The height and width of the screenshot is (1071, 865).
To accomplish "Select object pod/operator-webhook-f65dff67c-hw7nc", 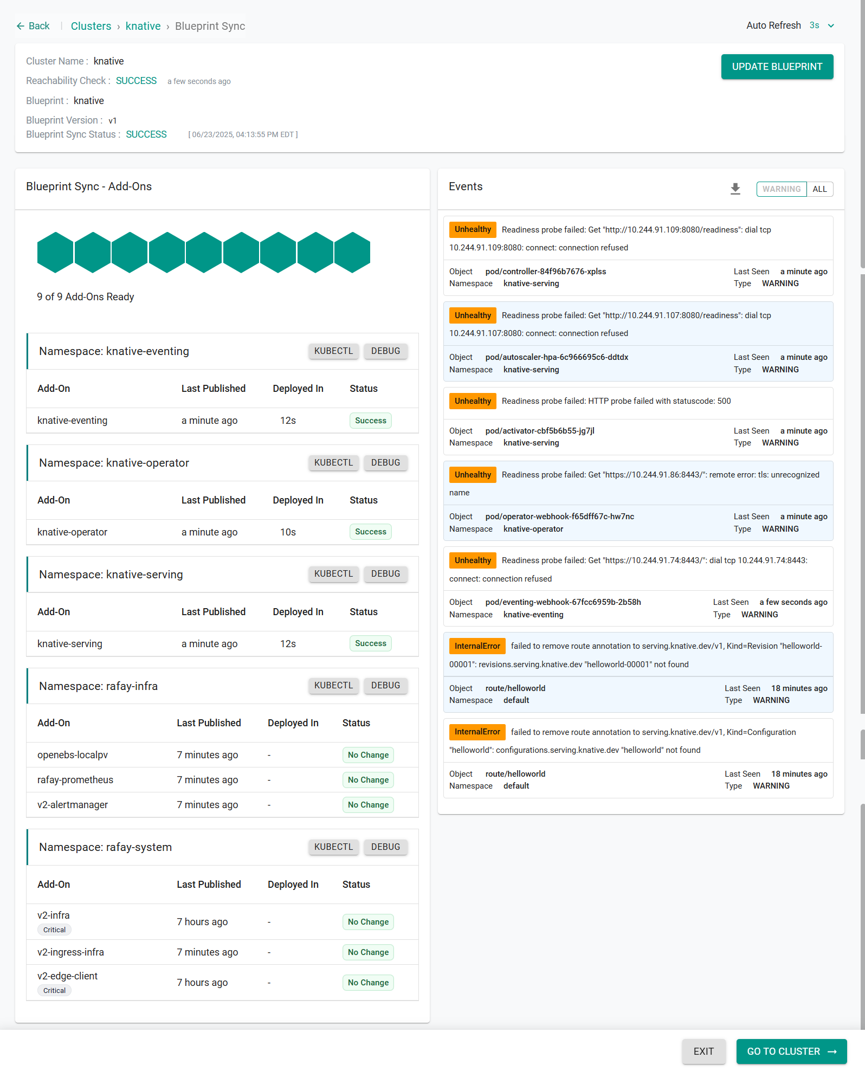I will 560,517.
